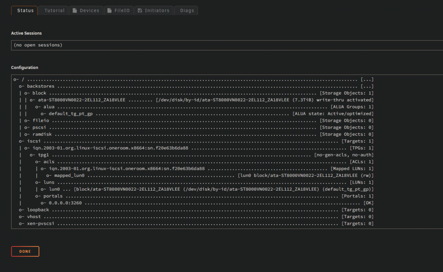The image size is (443, 272).
Task: Open the Devices tab
Action: click(x=86, y=11)
